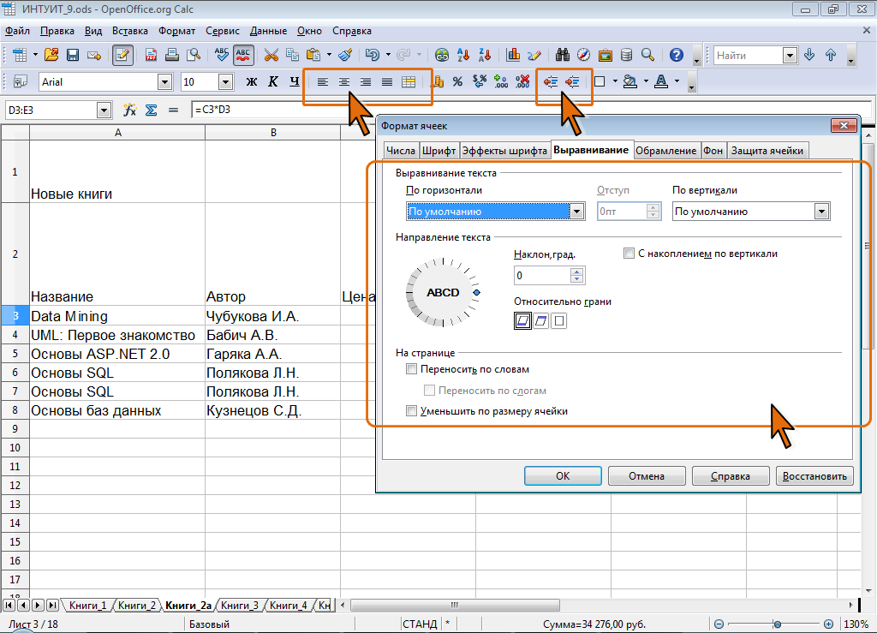The height and width of the screenshot is (633, 877).
Task: Align text left
Action: pos(323,81)
